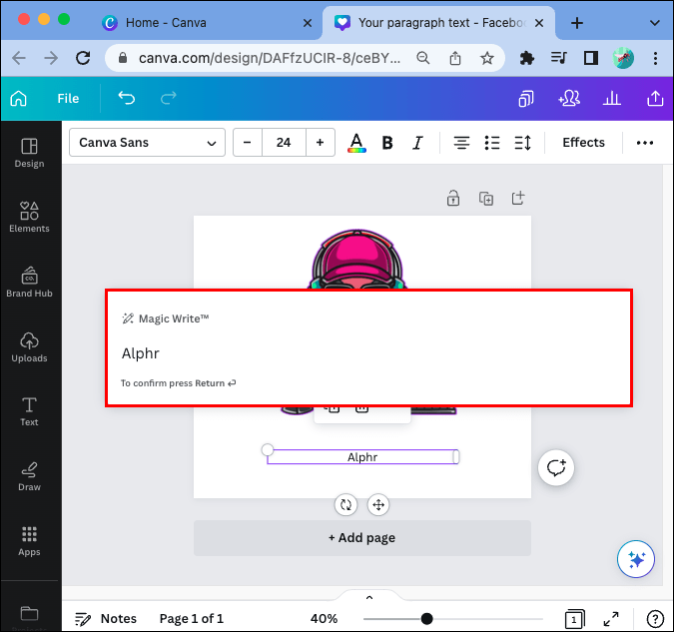Screen dimensions: 674x632
Task: Toggle bold formatting
Action: tap(387, 143)
